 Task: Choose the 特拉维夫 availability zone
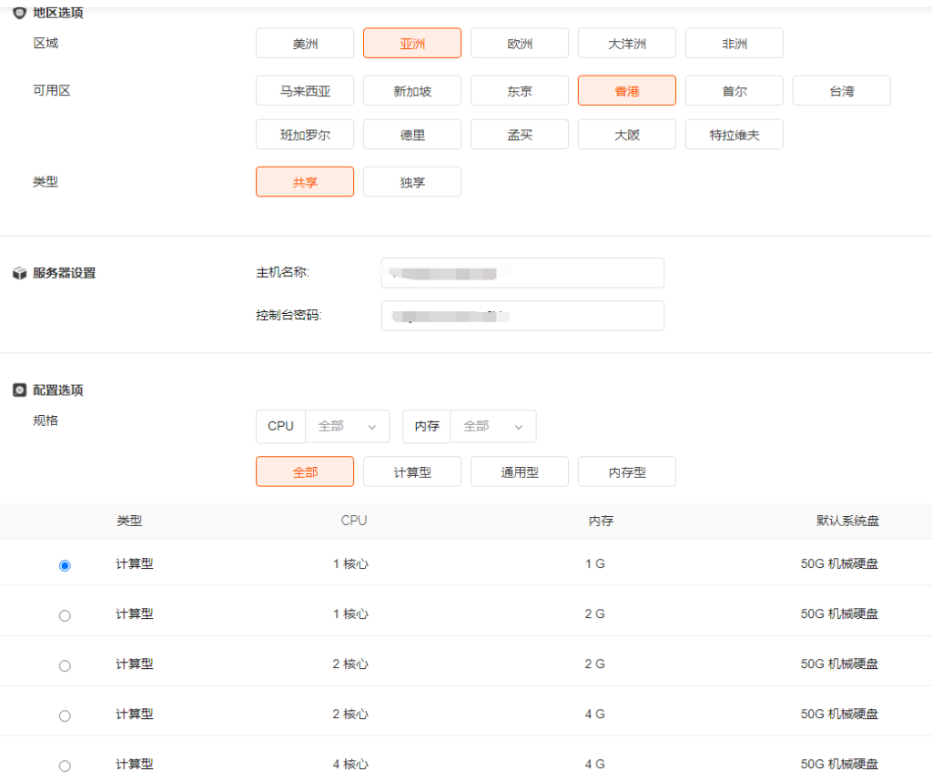[x=734, y=135]
